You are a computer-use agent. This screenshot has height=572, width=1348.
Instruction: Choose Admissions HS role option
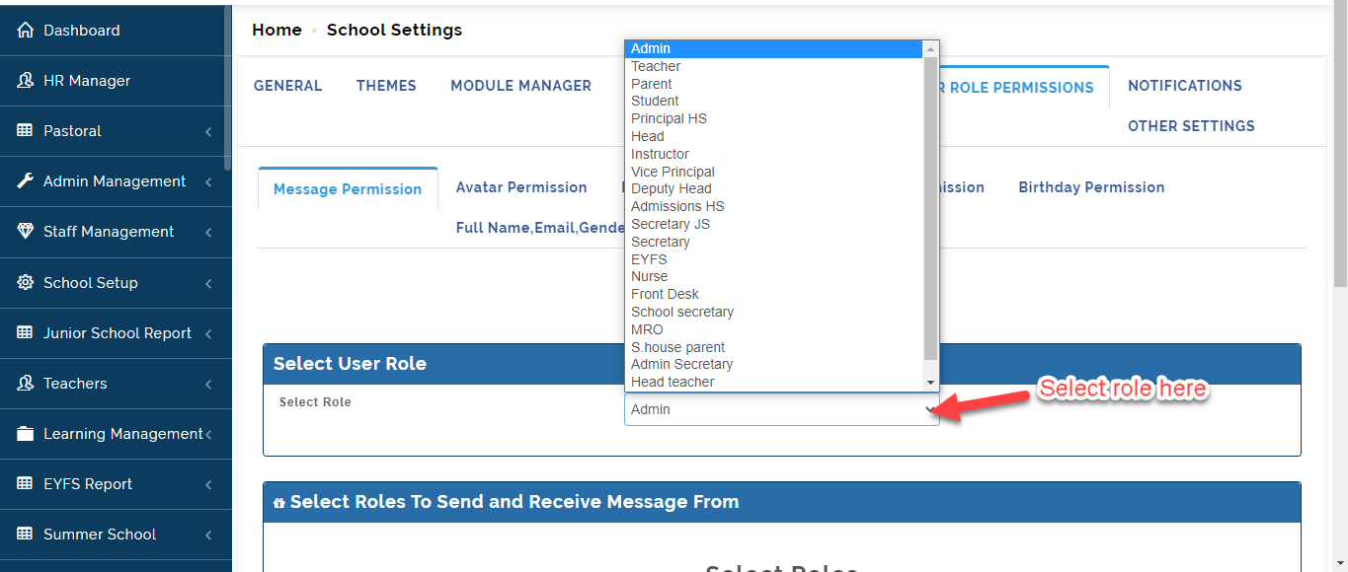pyautogui.click(x=773, y=206)
